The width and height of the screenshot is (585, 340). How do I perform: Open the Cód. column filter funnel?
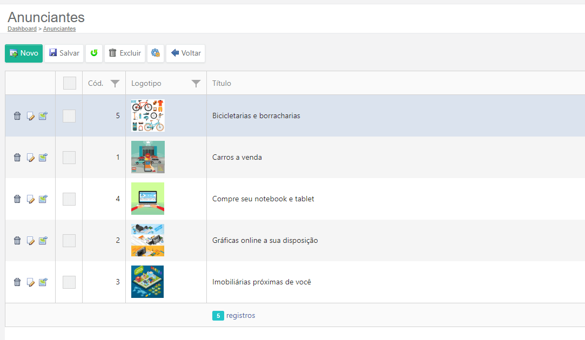(115, 84)
